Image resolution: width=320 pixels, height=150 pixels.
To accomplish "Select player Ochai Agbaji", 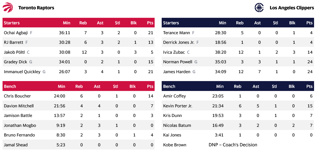I will point(16,33).
